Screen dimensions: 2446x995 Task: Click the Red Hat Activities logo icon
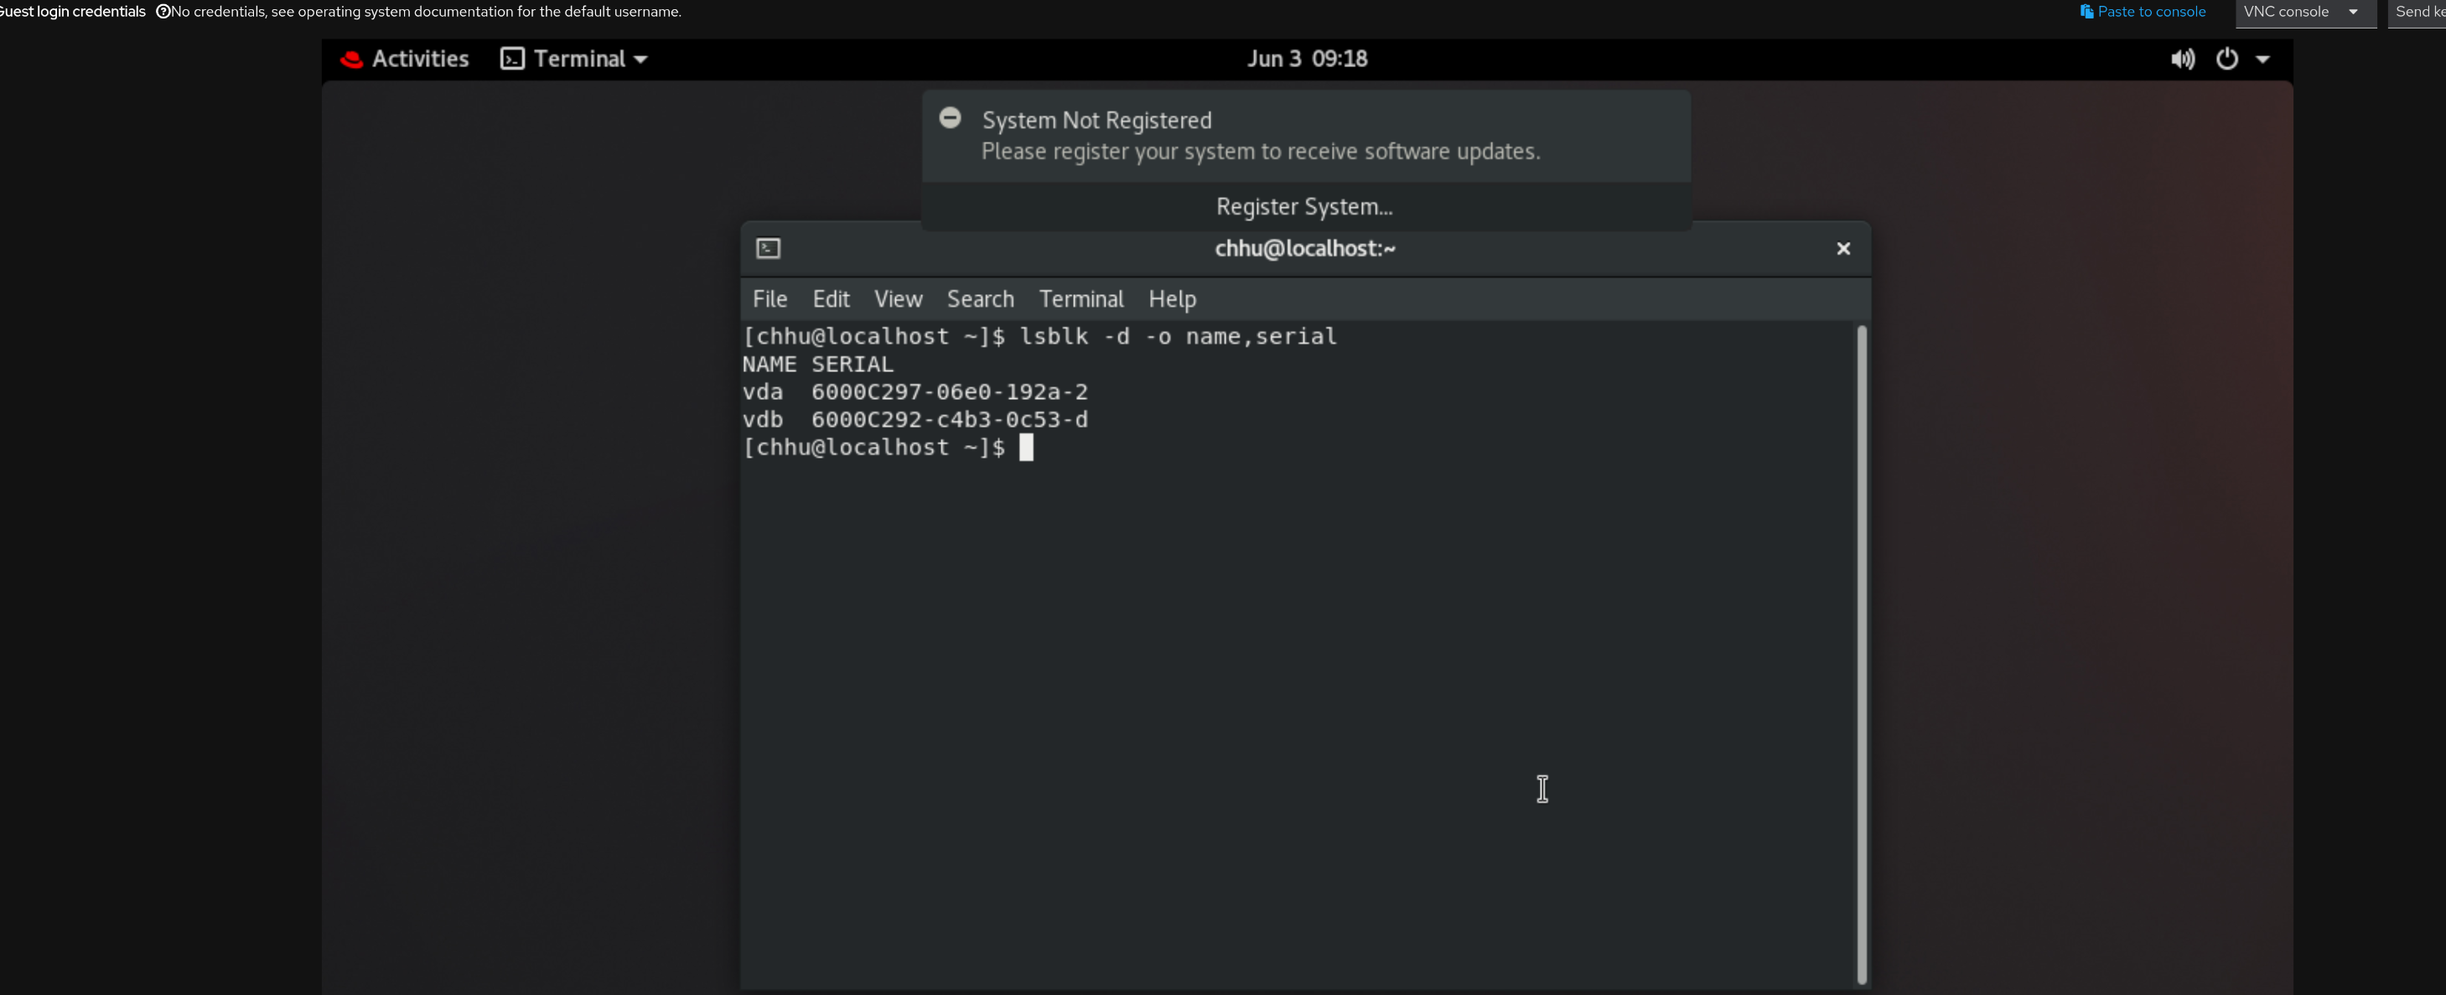351,59
